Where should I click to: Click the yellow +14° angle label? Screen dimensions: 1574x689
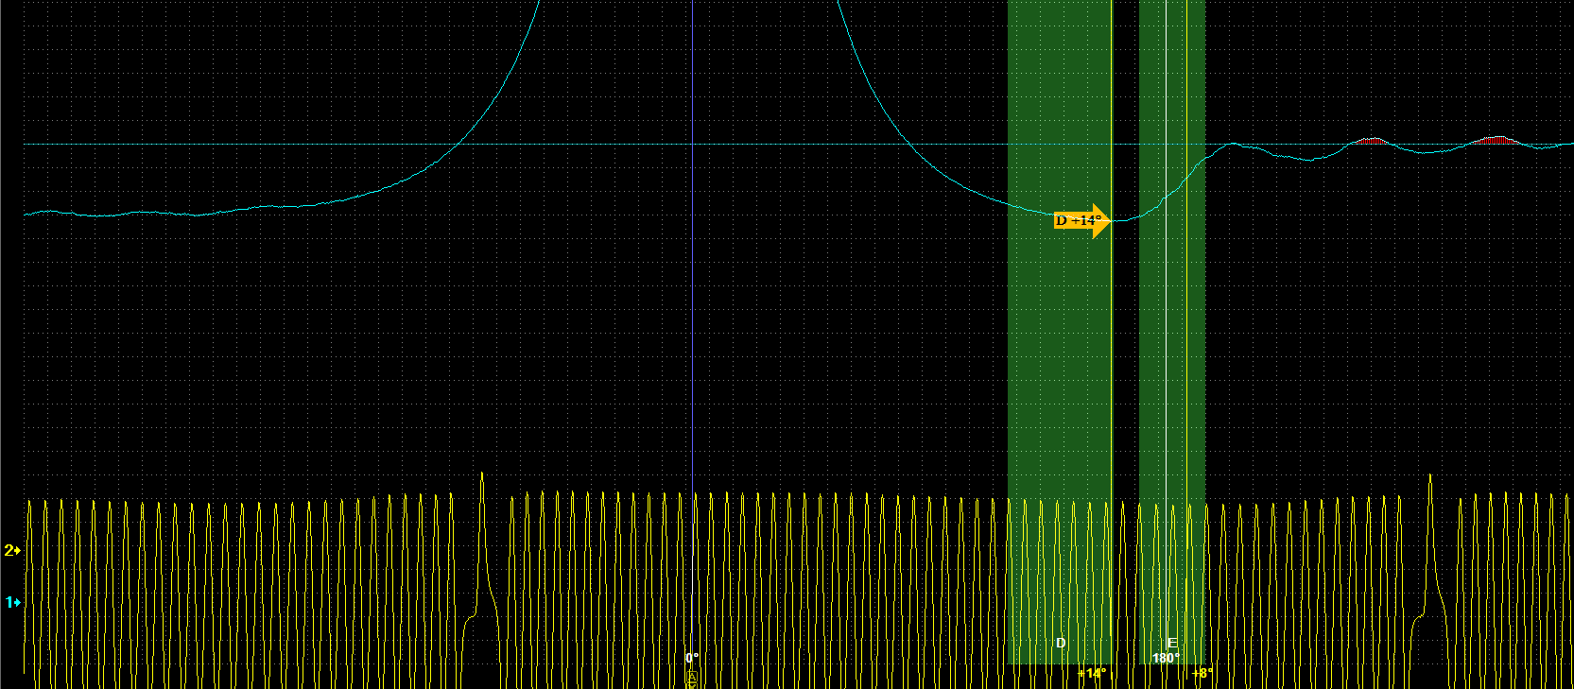pos(1091,674)
